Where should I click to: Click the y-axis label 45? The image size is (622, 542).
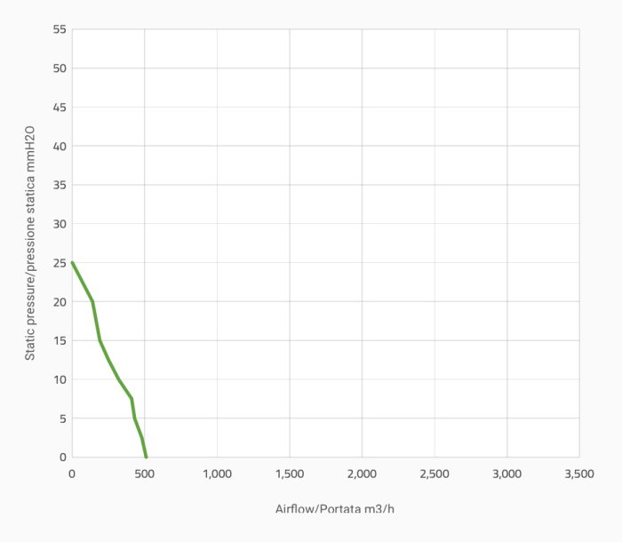pyautogui.click(x=60, y=108)
